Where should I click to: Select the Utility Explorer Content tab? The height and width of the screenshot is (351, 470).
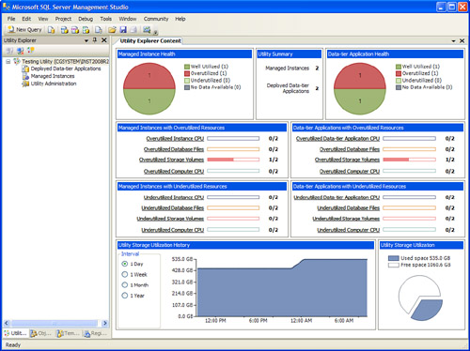coord(150,41)
